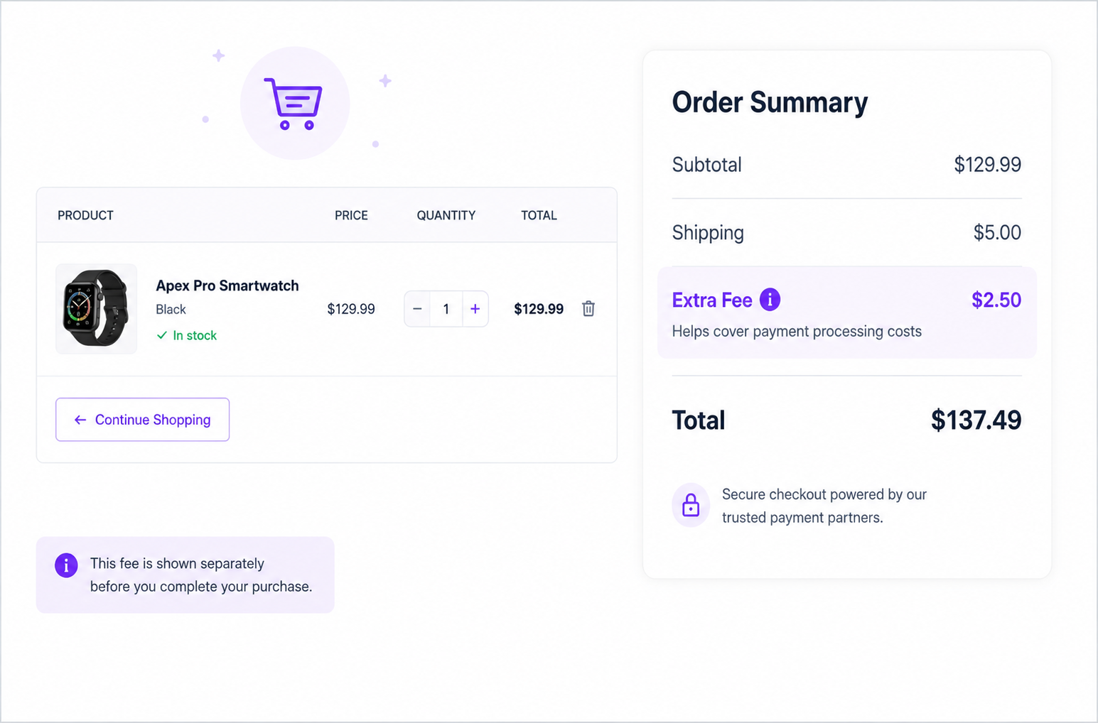Click the quantity value field
Viewport: 1098px width, 723px height.
pyautogui.click(x=446, y=309)
